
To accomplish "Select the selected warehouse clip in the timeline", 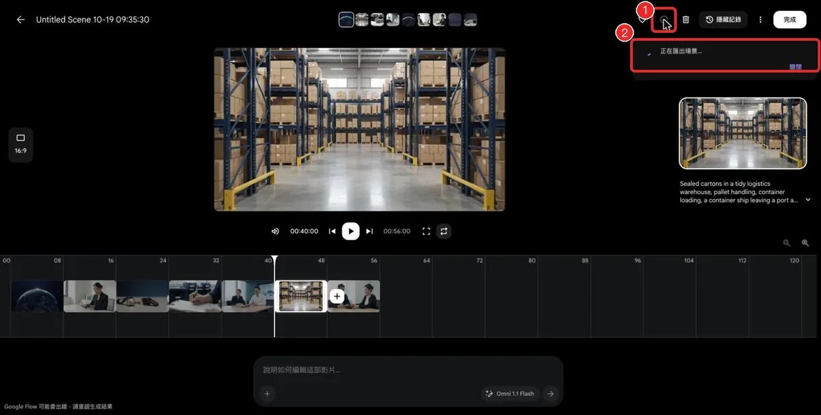I will coord(301,296).
